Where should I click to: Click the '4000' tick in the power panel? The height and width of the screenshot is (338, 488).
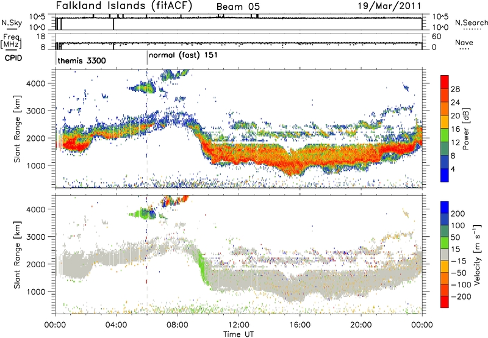tap(36, 84)
